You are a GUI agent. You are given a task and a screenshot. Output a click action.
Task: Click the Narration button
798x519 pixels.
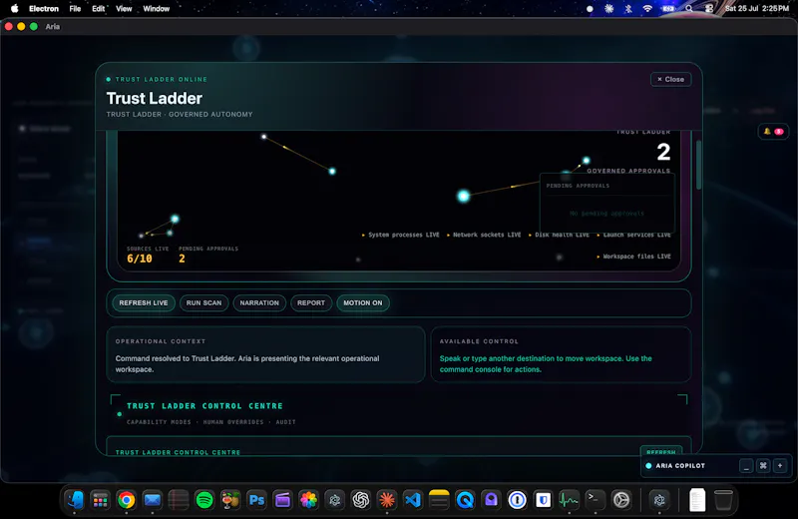pos(259,303)
